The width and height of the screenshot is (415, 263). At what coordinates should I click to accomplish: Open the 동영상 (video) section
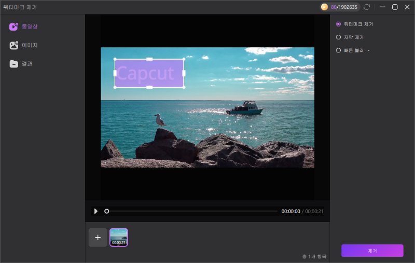23,26
